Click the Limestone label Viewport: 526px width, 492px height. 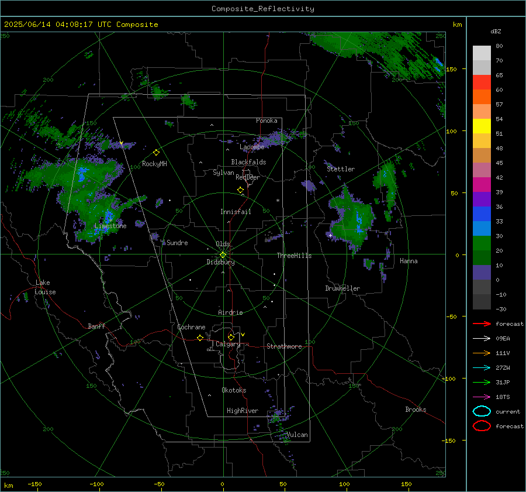click(x=110, y=226)
